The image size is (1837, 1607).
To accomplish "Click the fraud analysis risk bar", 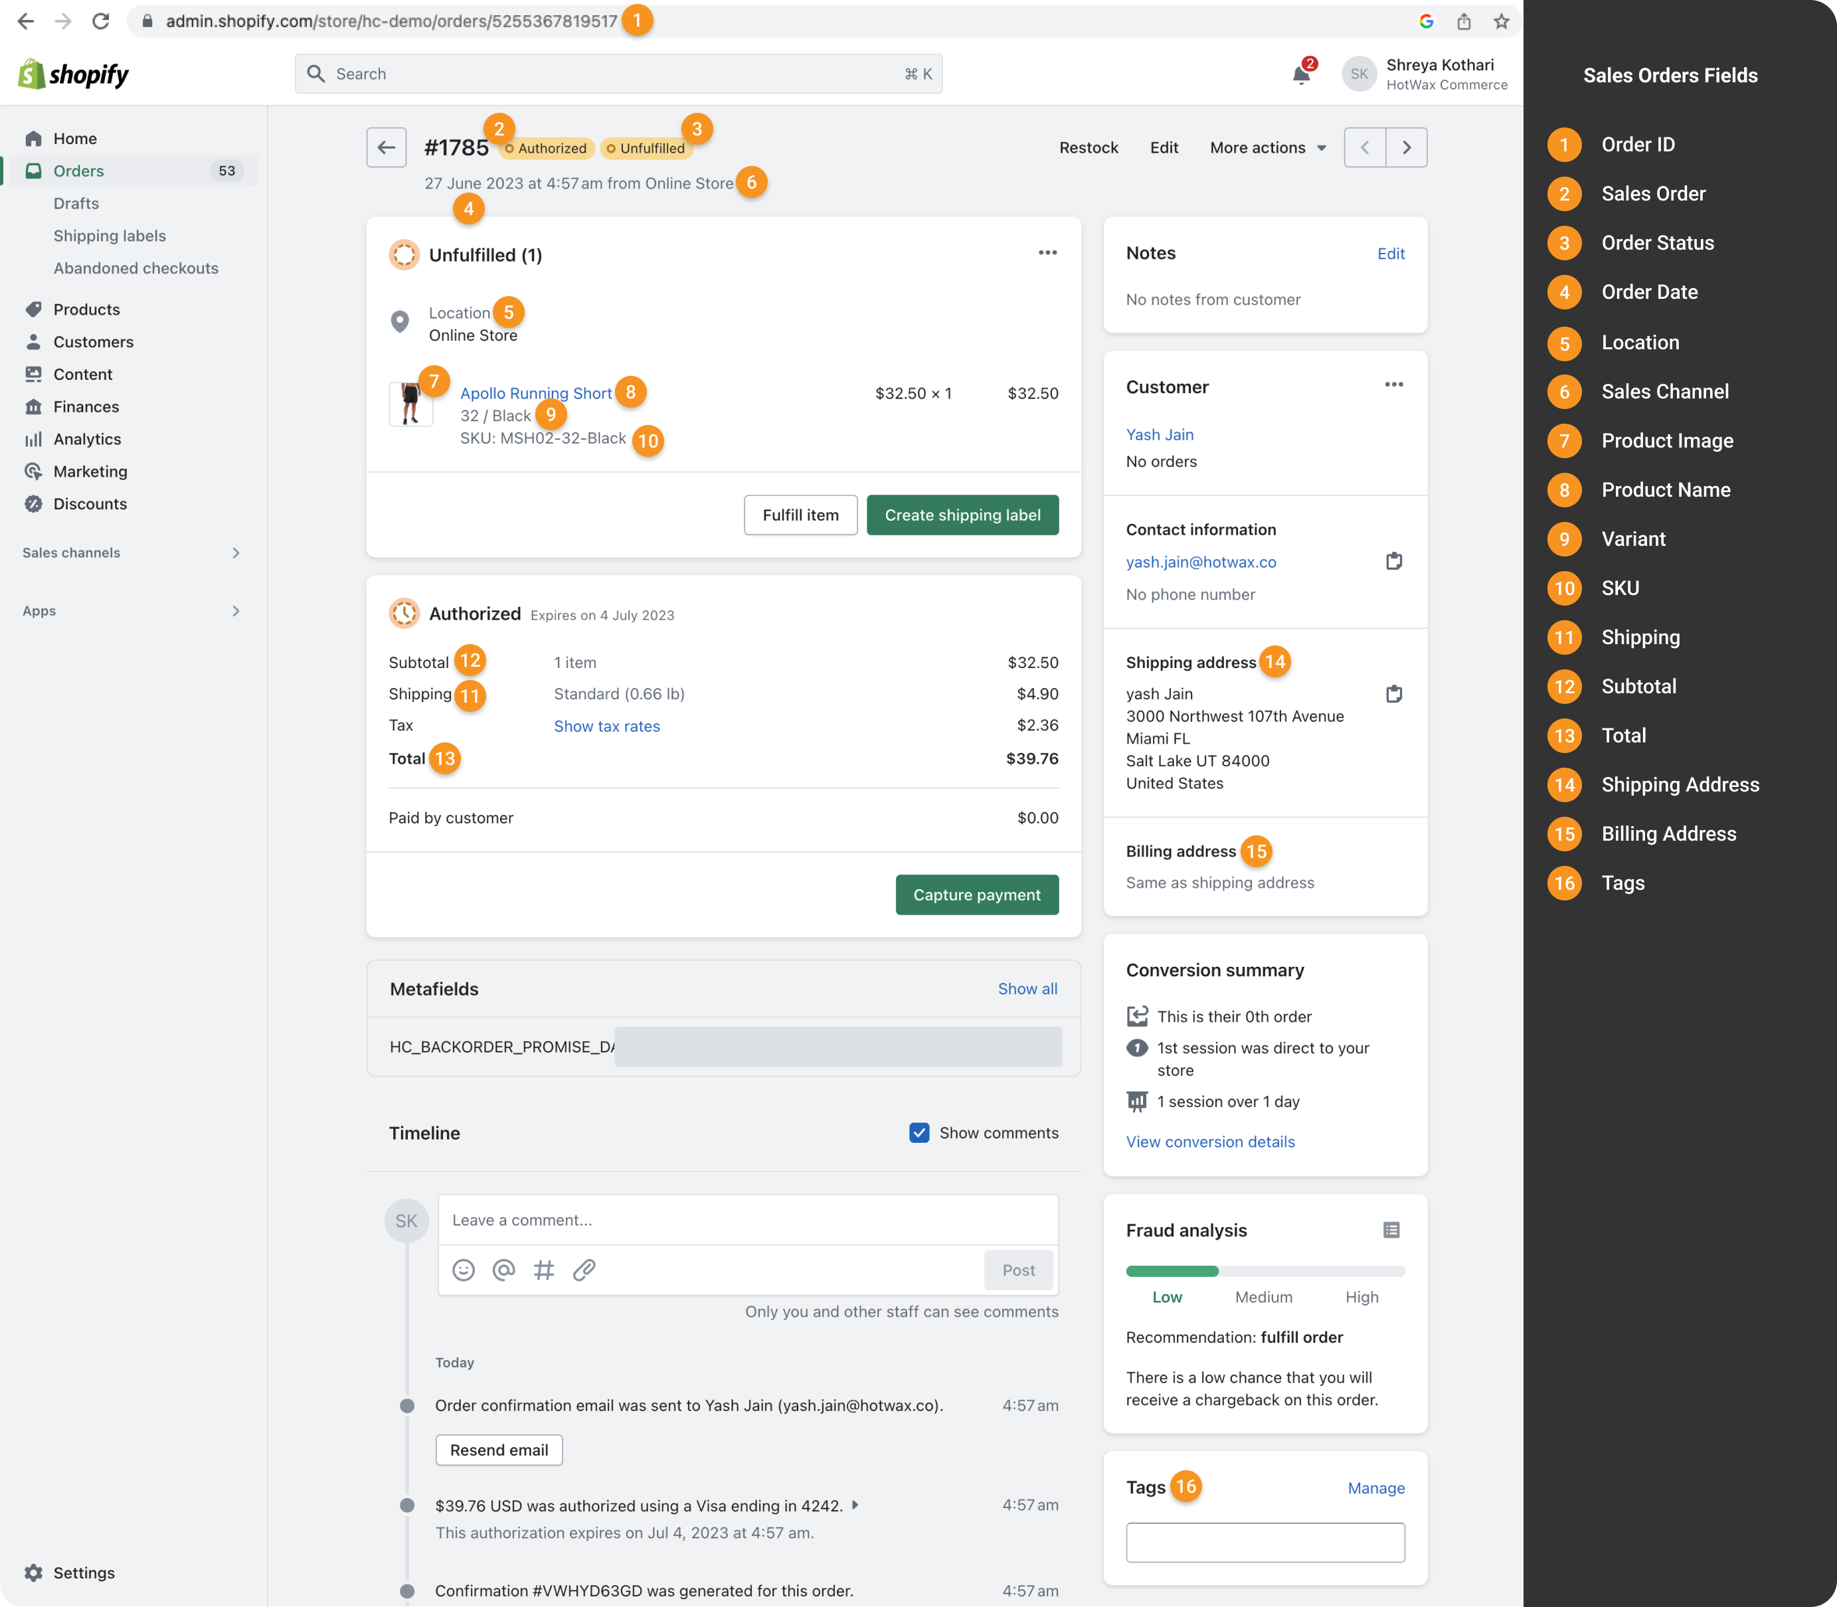I will click(1265, 1271).
